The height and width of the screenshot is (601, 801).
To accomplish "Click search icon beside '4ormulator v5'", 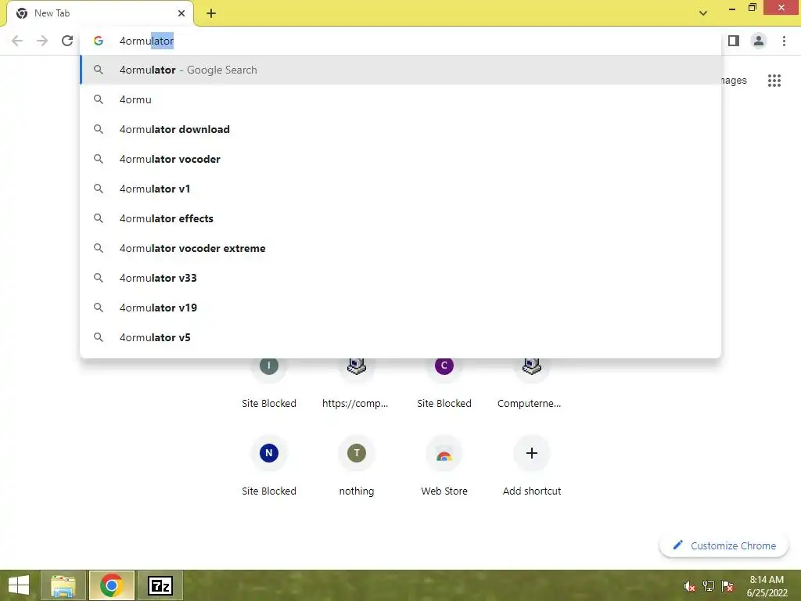I will 99,336.
